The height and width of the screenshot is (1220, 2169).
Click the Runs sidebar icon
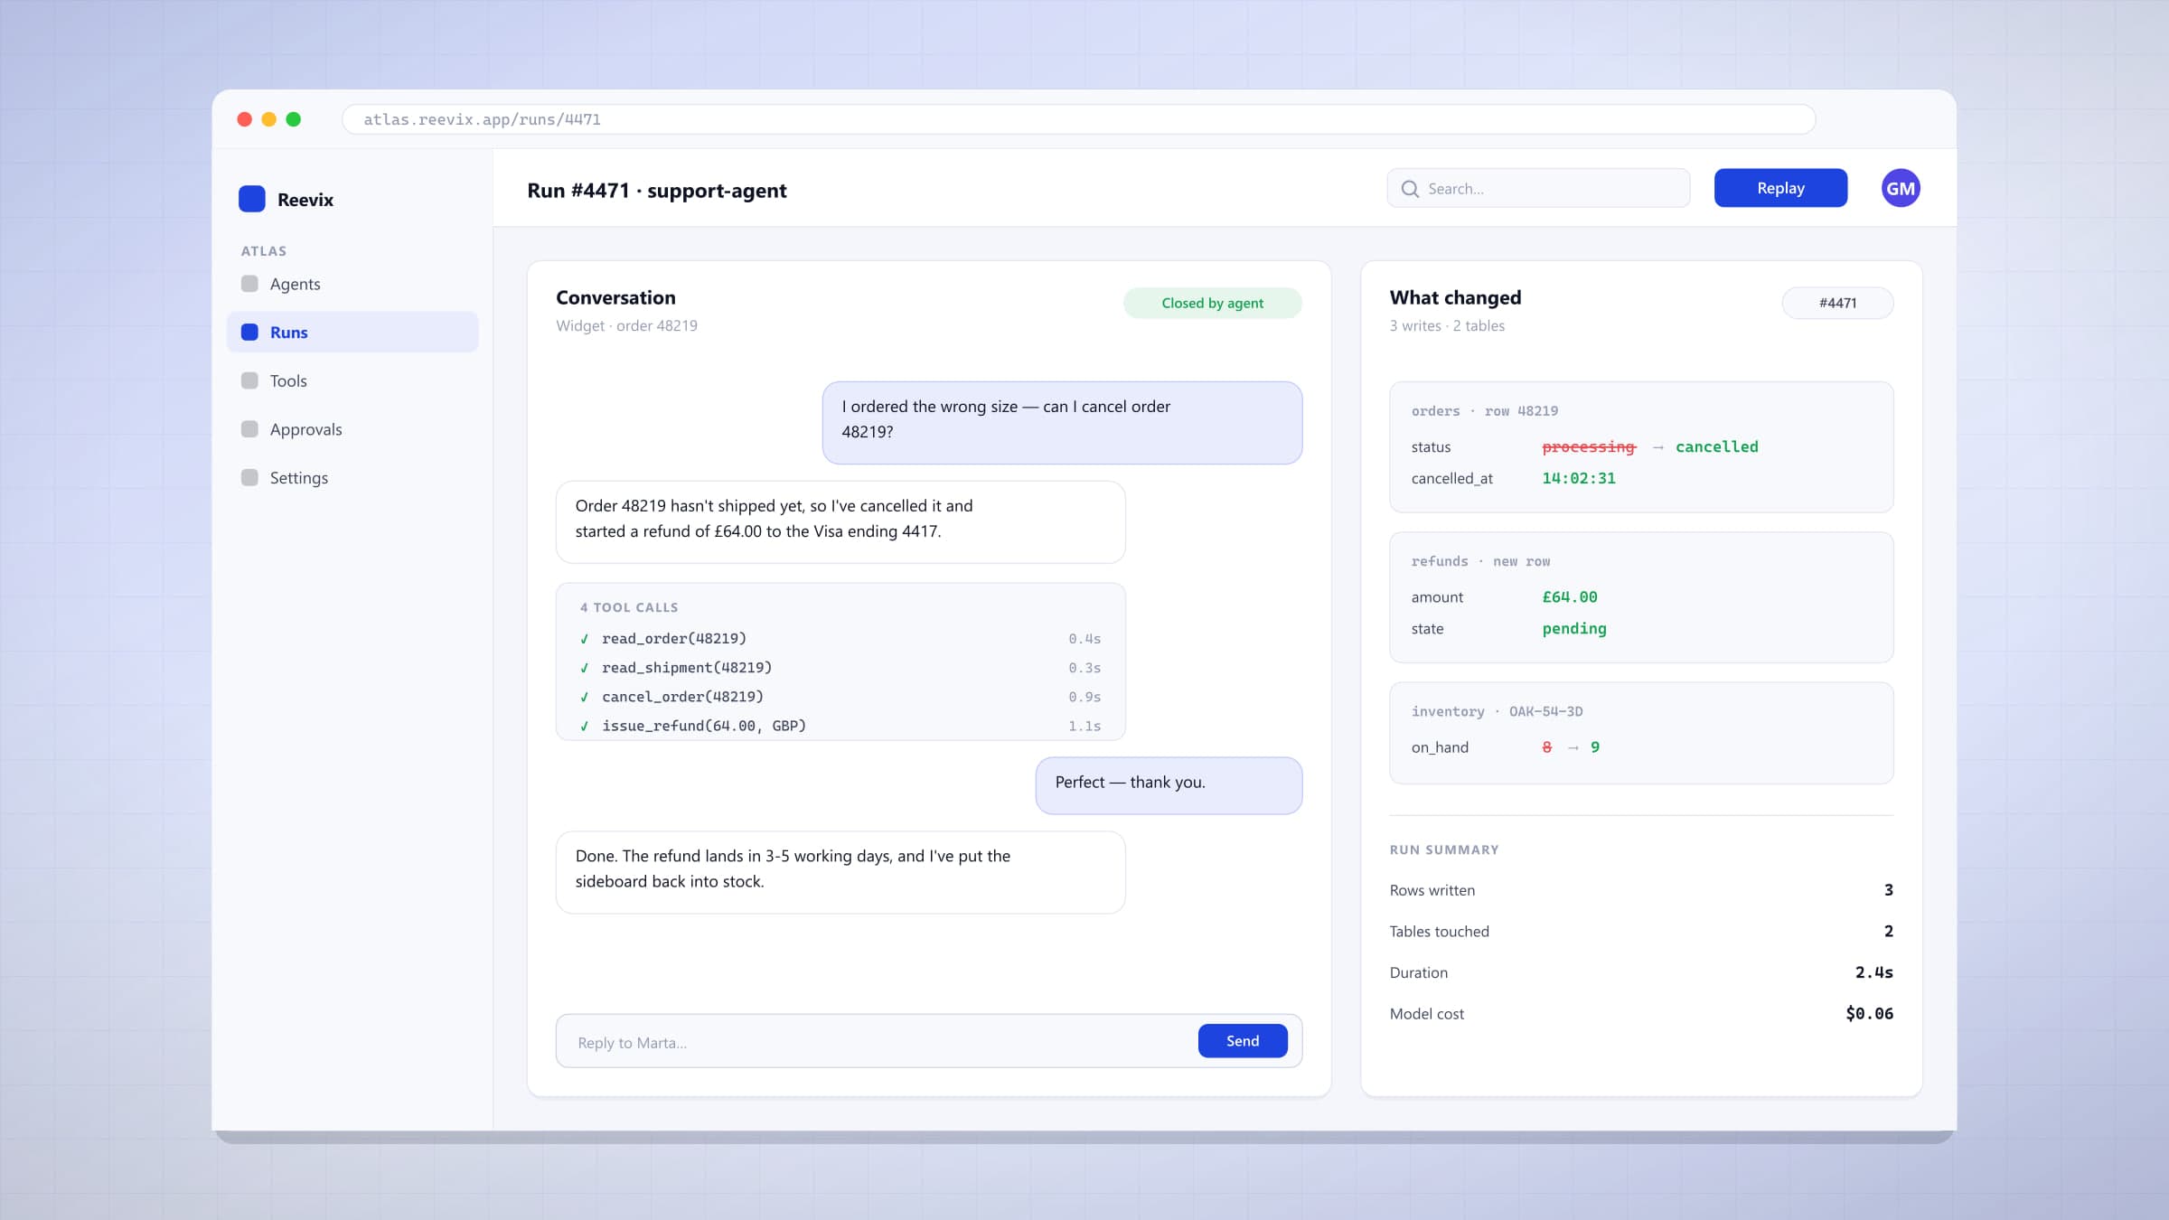[x=250, y=333]
